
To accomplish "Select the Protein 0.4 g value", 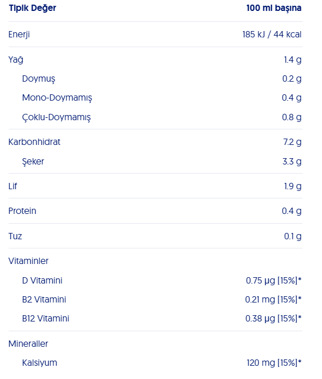I will 292,211.
